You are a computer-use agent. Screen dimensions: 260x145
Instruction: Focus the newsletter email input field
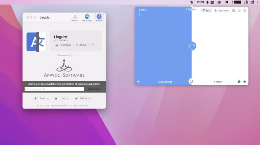coord(54,89)
